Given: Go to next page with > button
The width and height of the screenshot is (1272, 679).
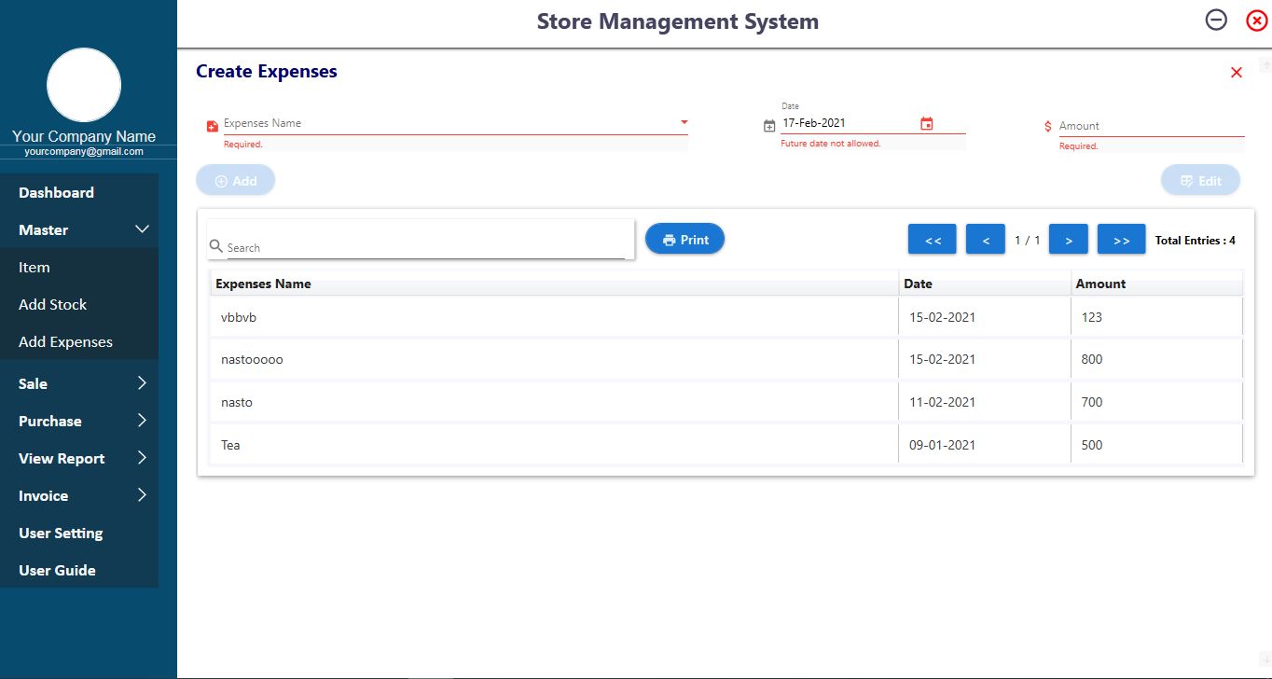Looking at the screenshot, I should pos(1069,240).
